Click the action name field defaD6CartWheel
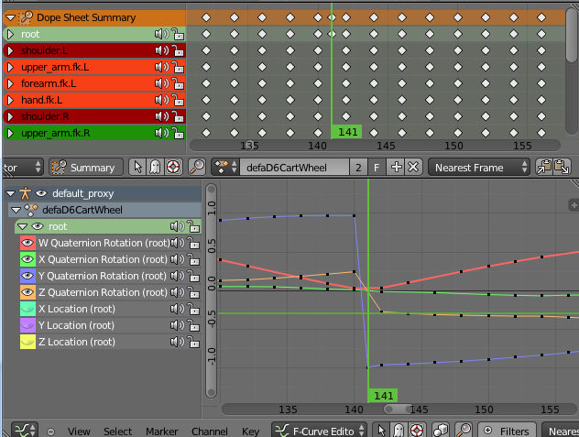Image resolution: width=579 pixels, height=437 pixels. click(x=296, y=167)
